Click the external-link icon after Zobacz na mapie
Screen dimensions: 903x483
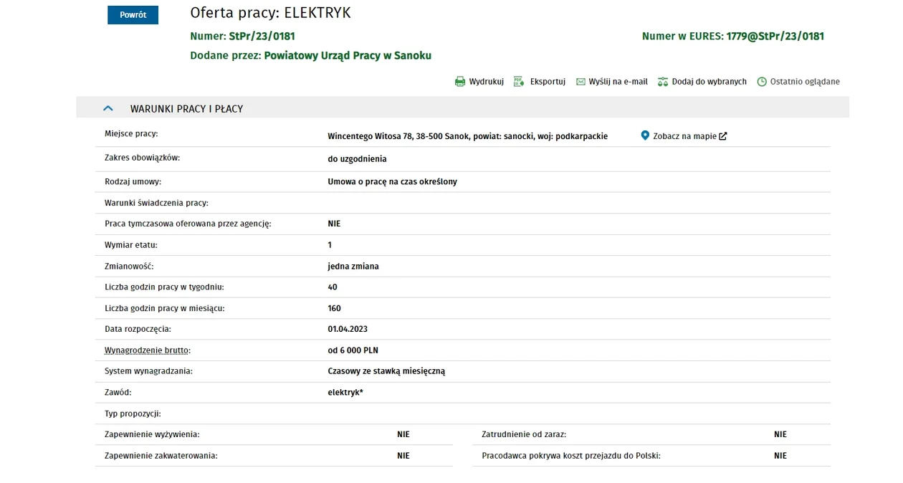tap(723, 136)
